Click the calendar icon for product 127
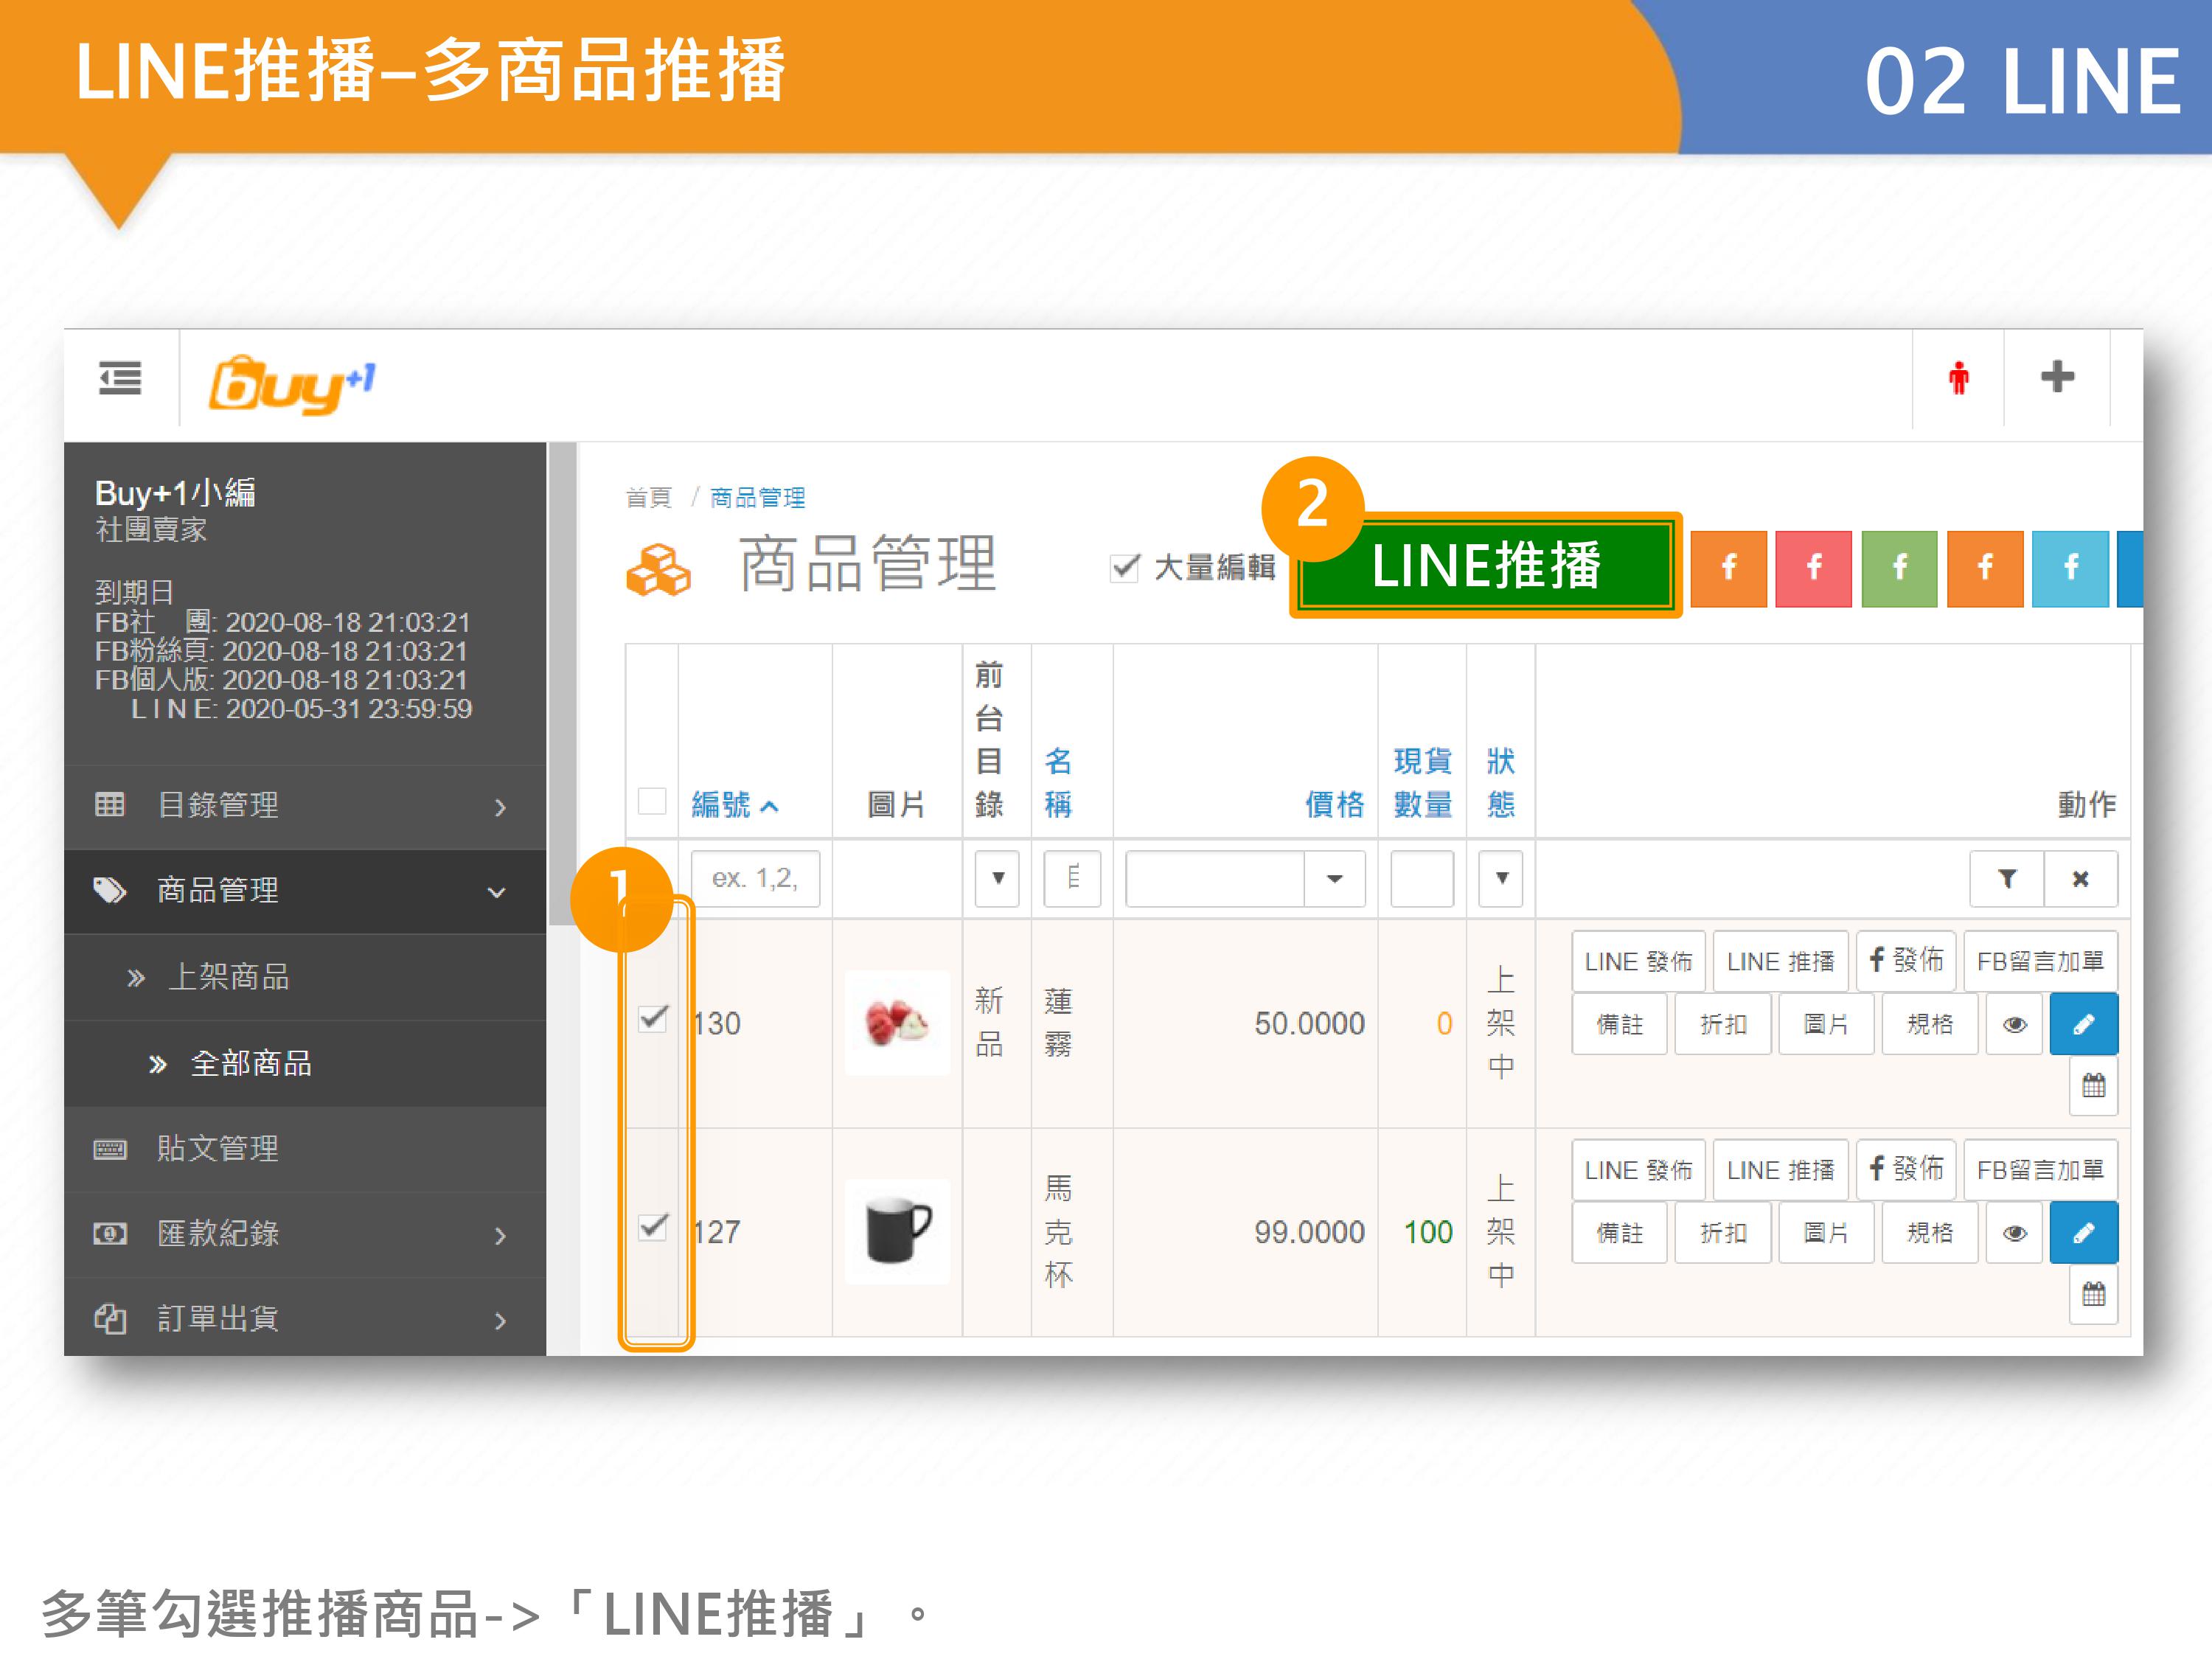 point(2093,1295)
